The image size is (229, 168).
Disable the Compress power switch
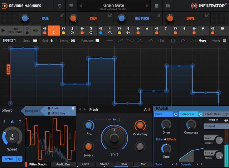[x=201, y=114]
